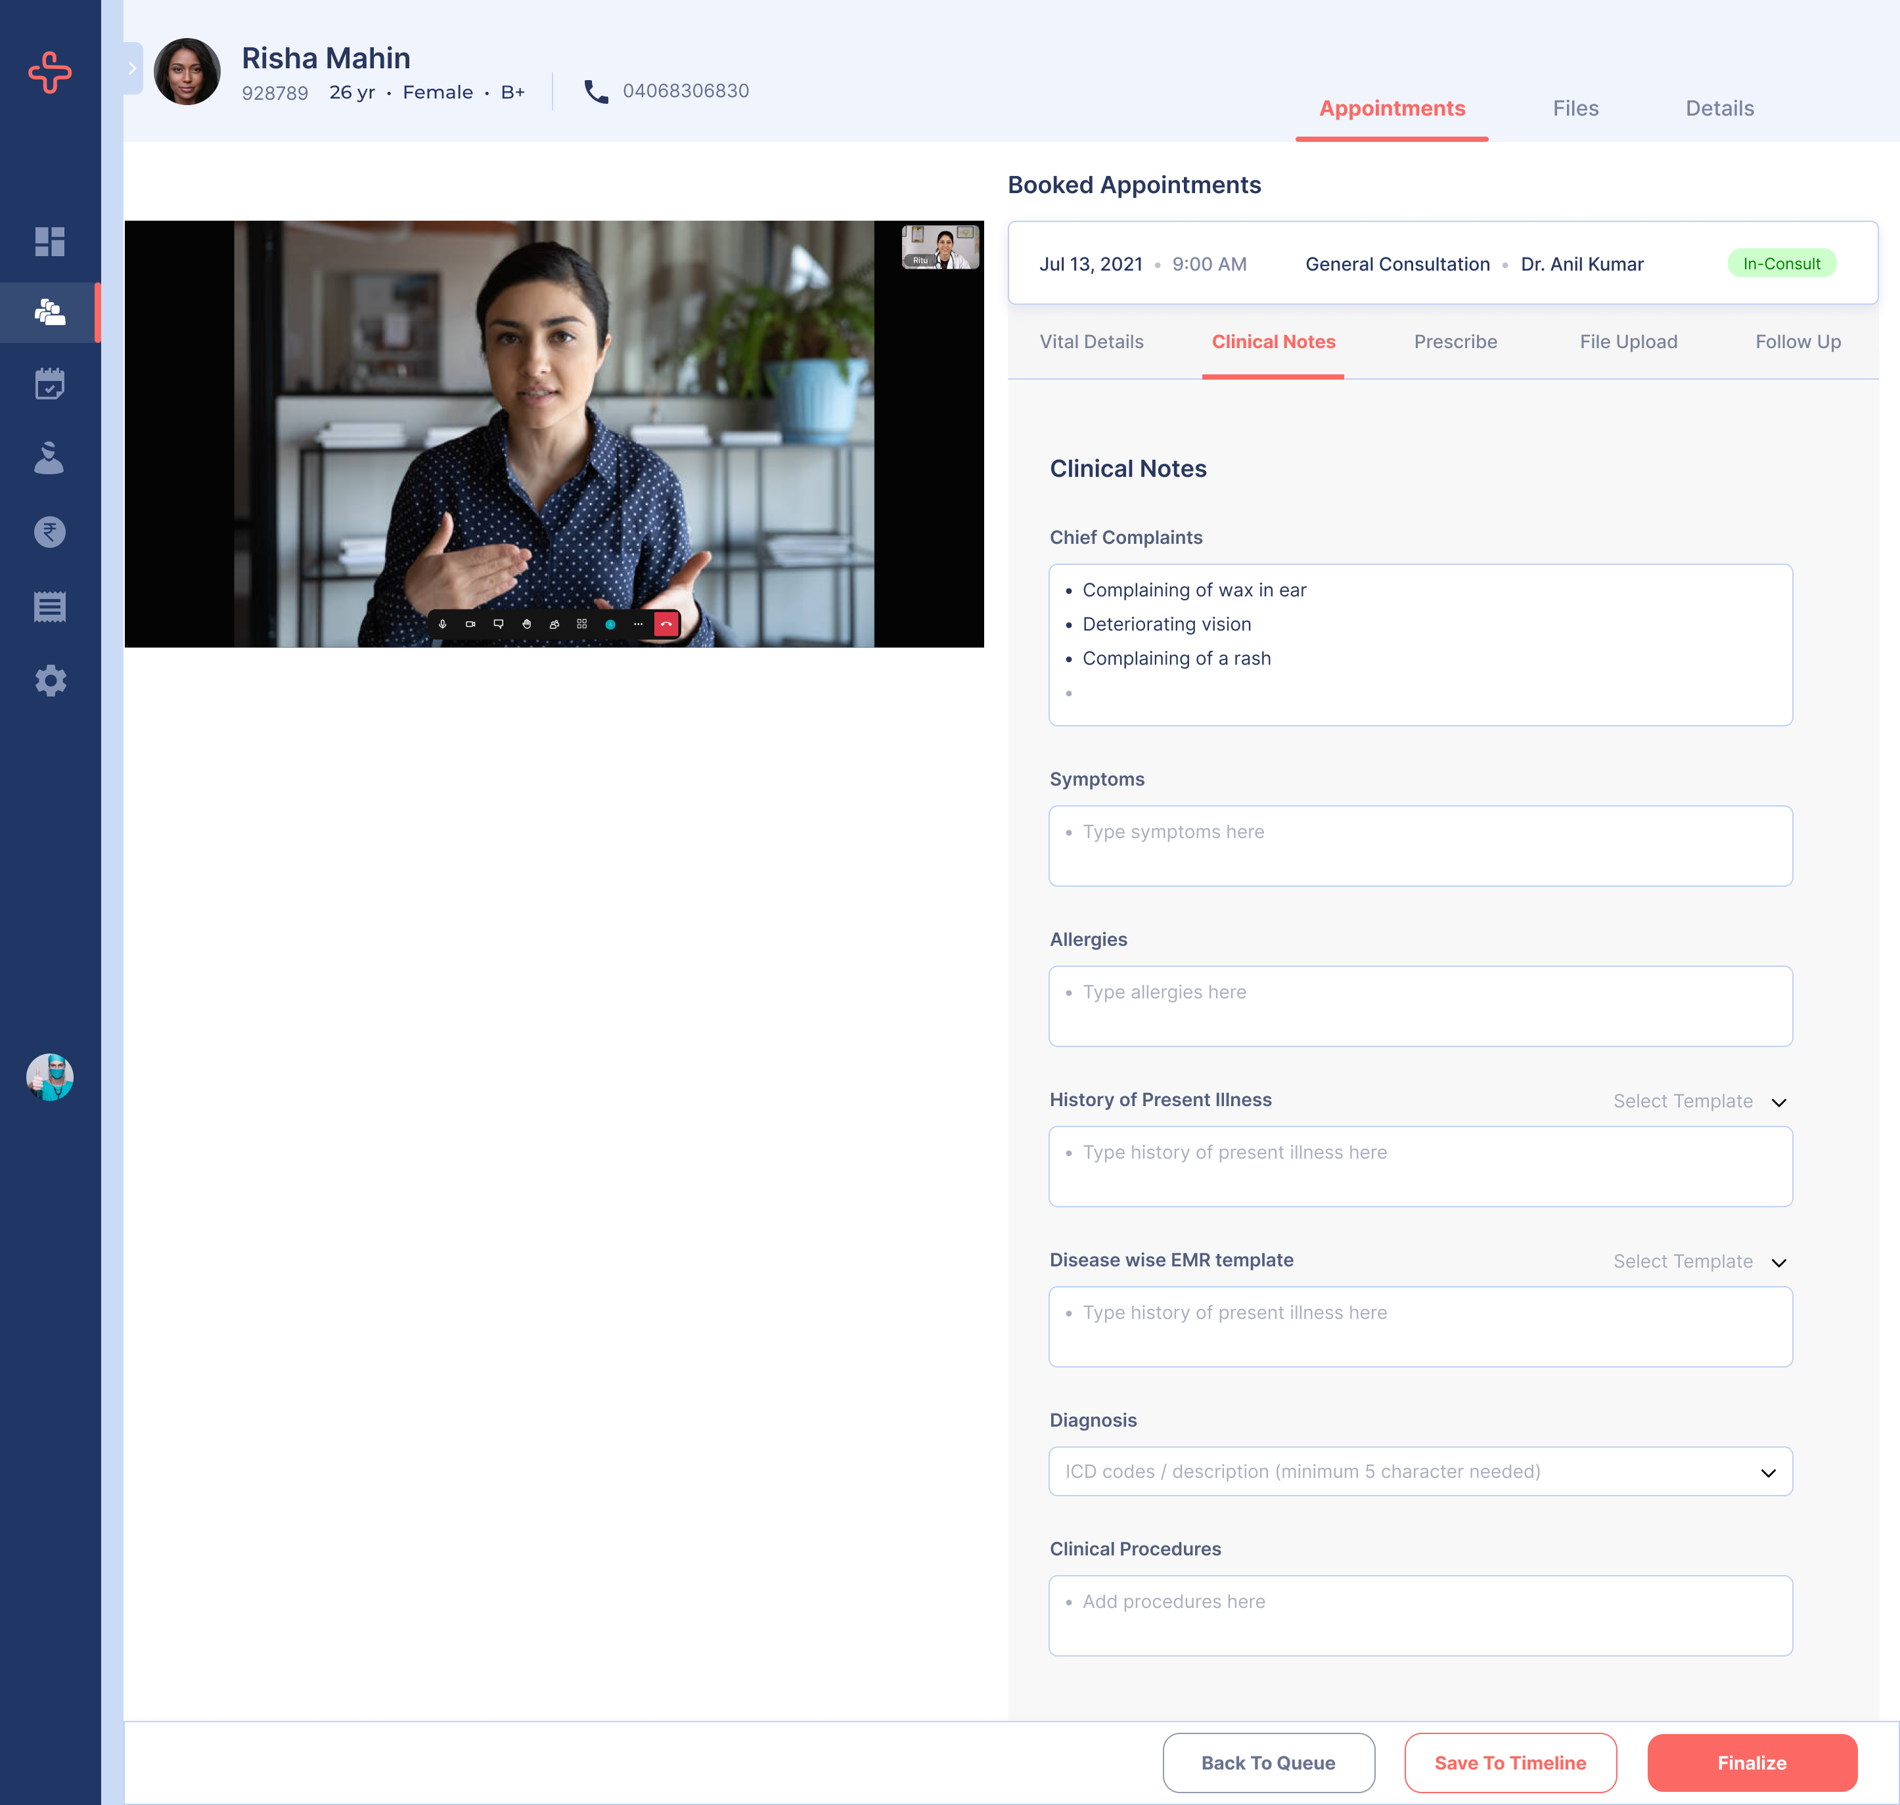Click the 'Complaining of wax in ear' line
1900x1805 pixels.
tap(1194, 590)
